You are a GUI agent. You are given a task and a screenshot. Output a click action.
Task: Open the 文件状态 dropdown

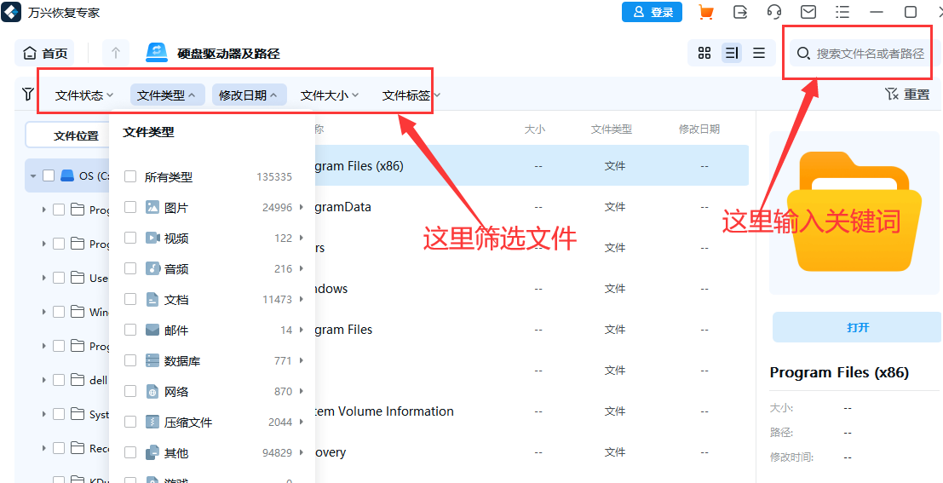point(84,95)
